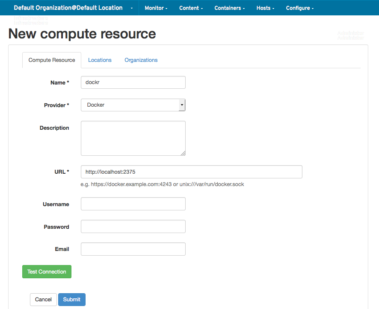This screenshot has height=309, width=379.
Task: Expand the Provider selection showing Docker
Action: 181,105
